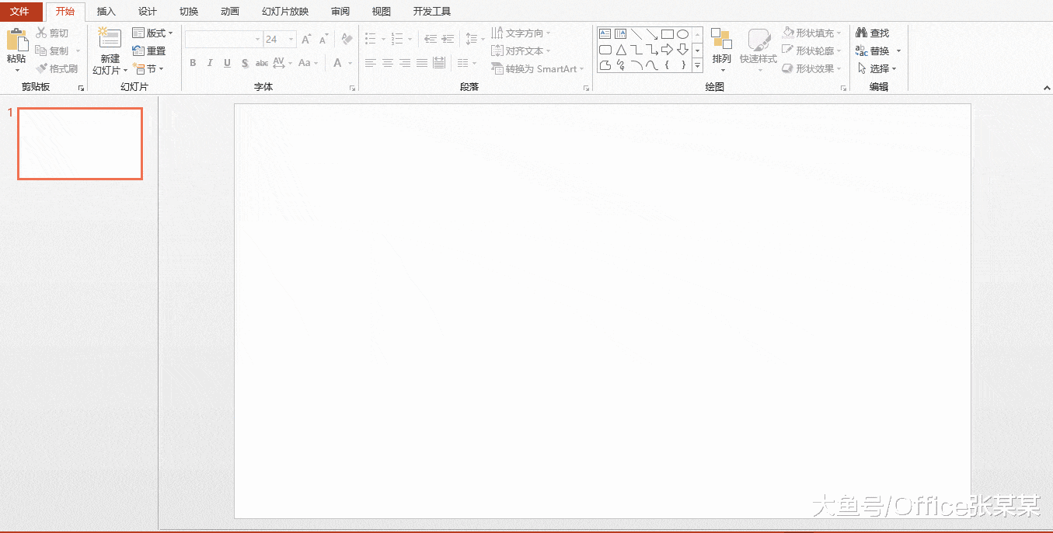Open the Select (选择) dropdown
Image resolution: width=1053 pixels, height=533 pixels.
[x=877, y=68]
